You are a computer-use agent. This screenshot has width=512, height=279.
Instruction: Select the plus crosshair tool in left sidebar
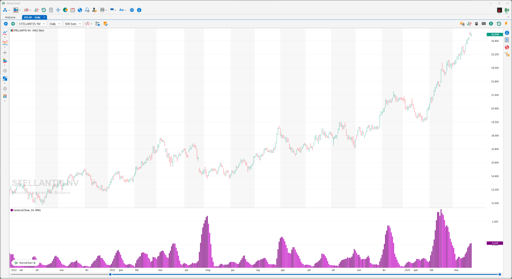(5, 53)
